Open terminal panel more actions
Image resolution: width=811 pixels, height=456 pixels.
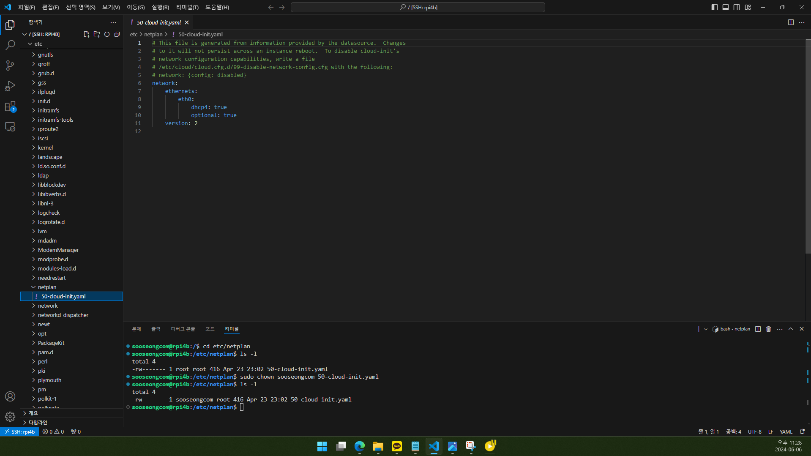[780, 329]
